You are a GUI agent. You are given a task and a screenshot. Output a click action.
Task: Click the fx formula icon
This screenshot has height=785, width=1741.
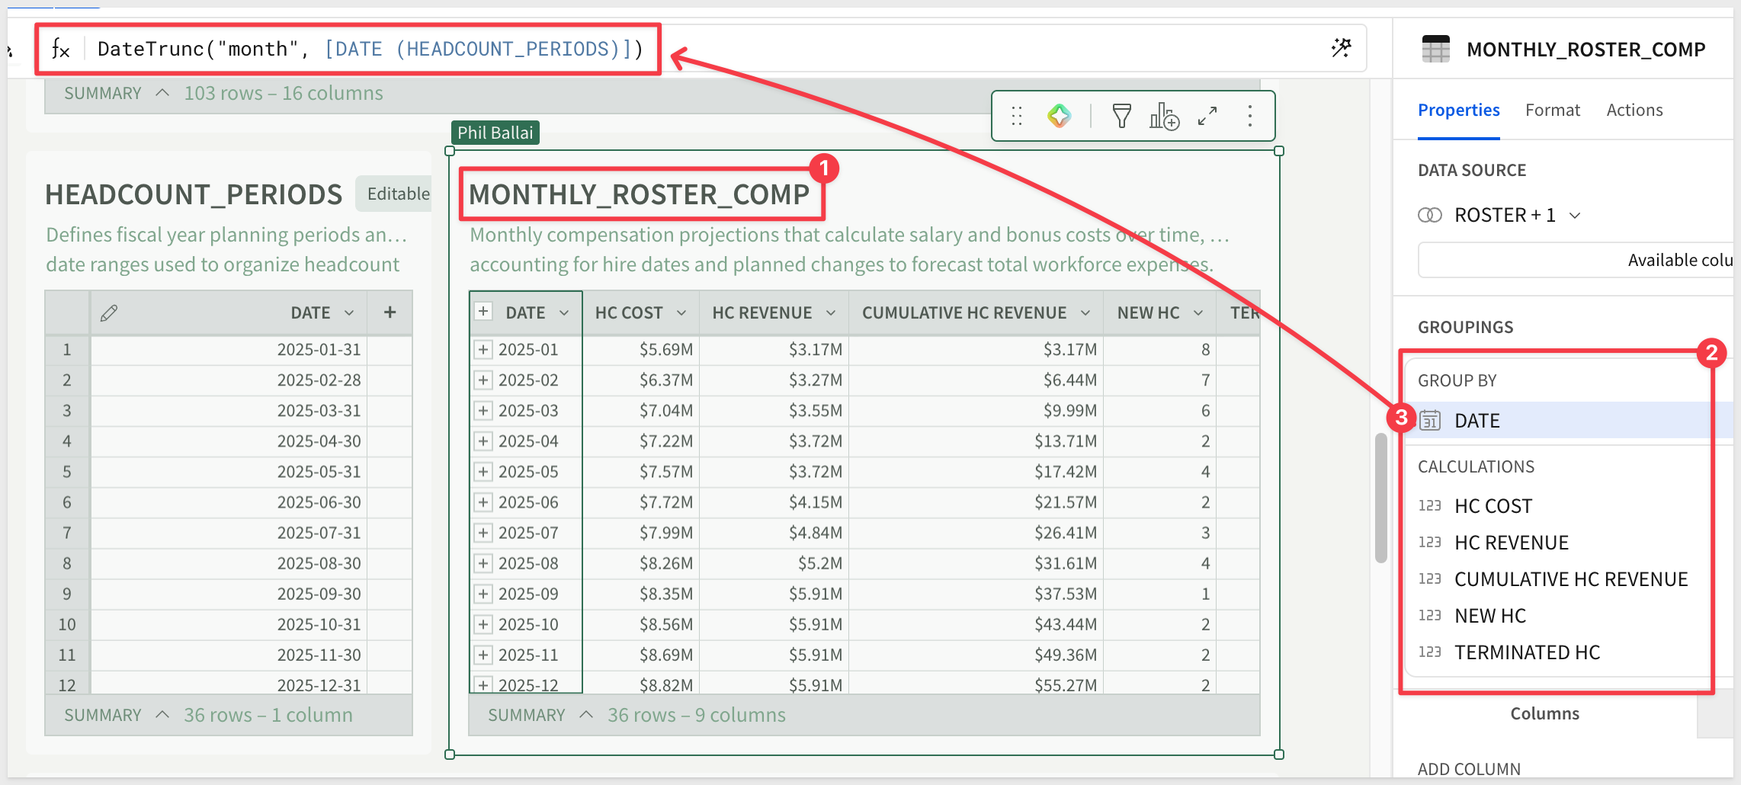pyautogui.click(x=61, y=49)
